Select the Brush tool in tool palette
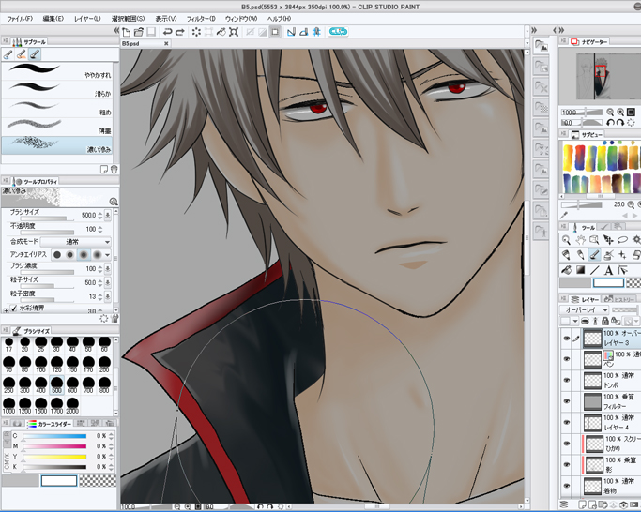This screenshot has width=641, height=512. pos(594,255)
